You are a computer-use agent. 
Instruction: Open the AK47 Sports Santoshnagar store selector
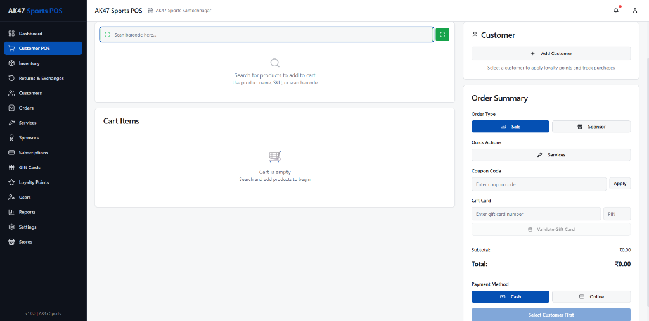179,11
